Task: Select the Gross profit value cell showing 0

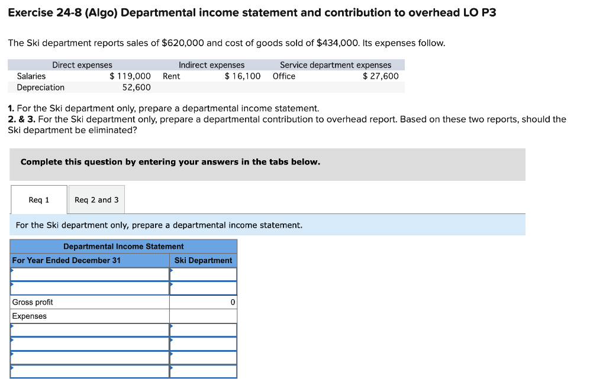Action: coord(204,302)
